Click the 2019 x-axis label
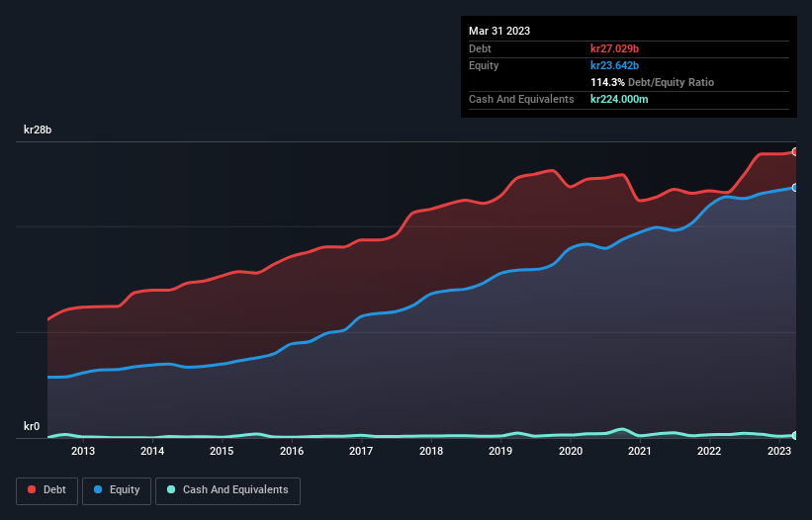 500,451
